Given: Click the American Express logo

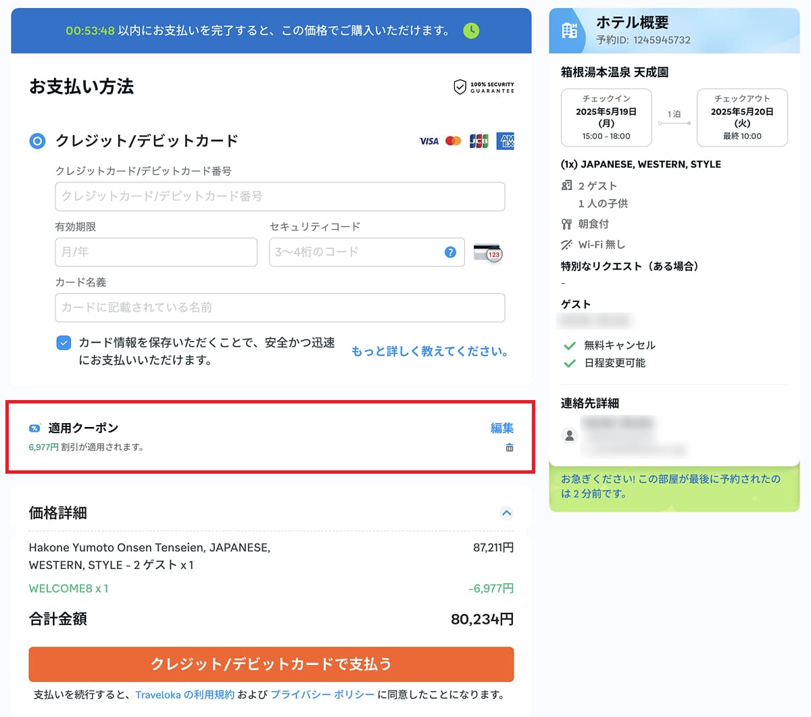Looking at the screenshot, I should tap(506, 141).
